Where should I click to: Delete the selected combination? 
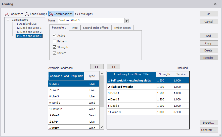point(209,50)
